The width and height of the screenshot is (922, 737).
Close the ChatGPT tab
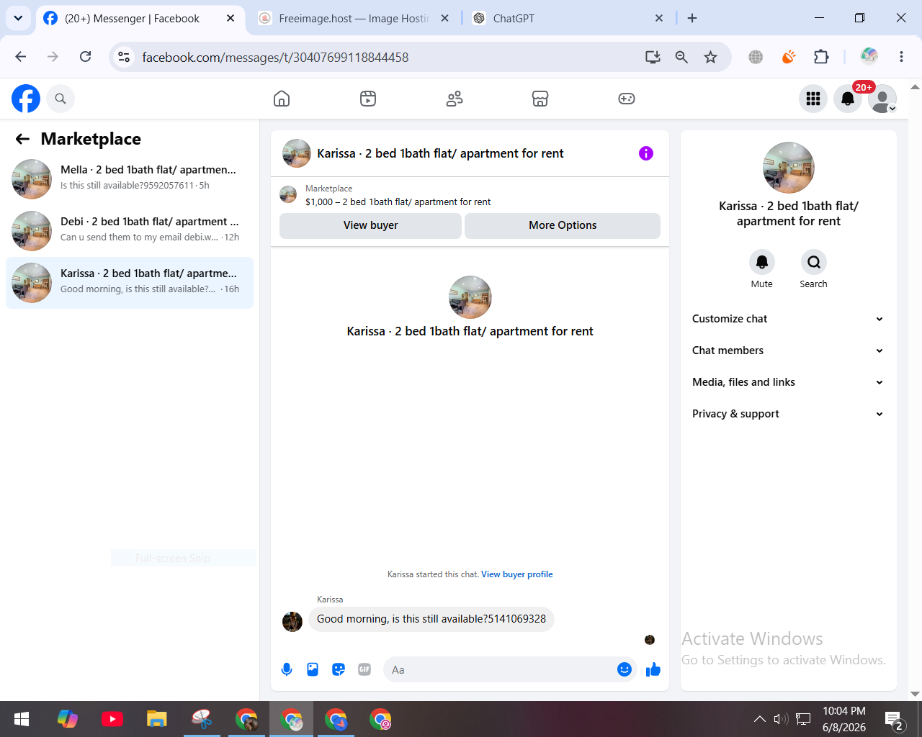pos(659,19)
